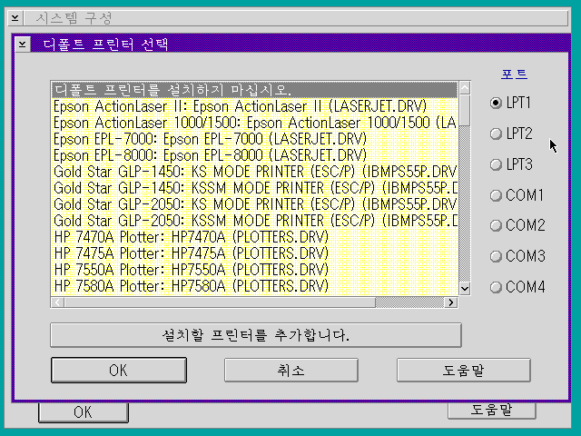Select Epson ActionLaser 1000/1500 printer
The image size is (581, 436).
[254, 123]
